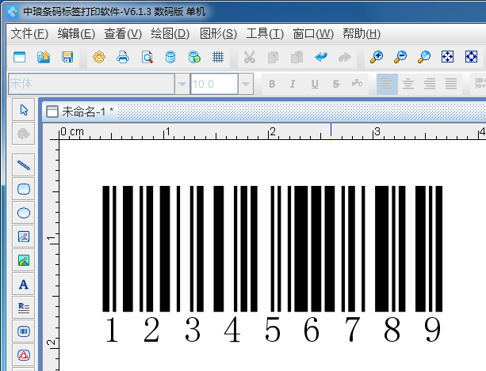486x371 pixels.
Task: Expand the font name dropdown arrow
Action: coord(182,84)
